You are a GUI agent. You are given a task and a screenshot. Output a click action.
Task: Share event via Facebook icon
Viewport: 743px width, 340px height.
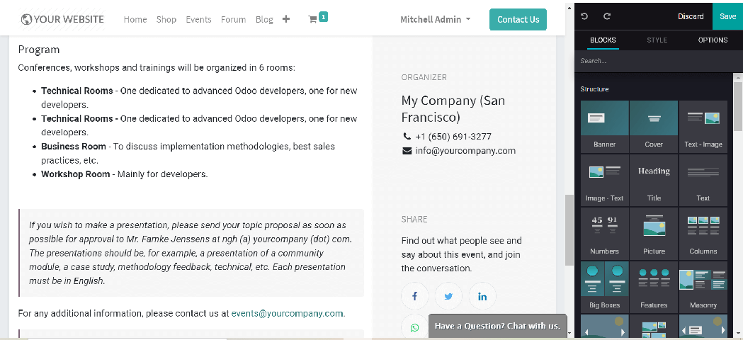point(414,296)
